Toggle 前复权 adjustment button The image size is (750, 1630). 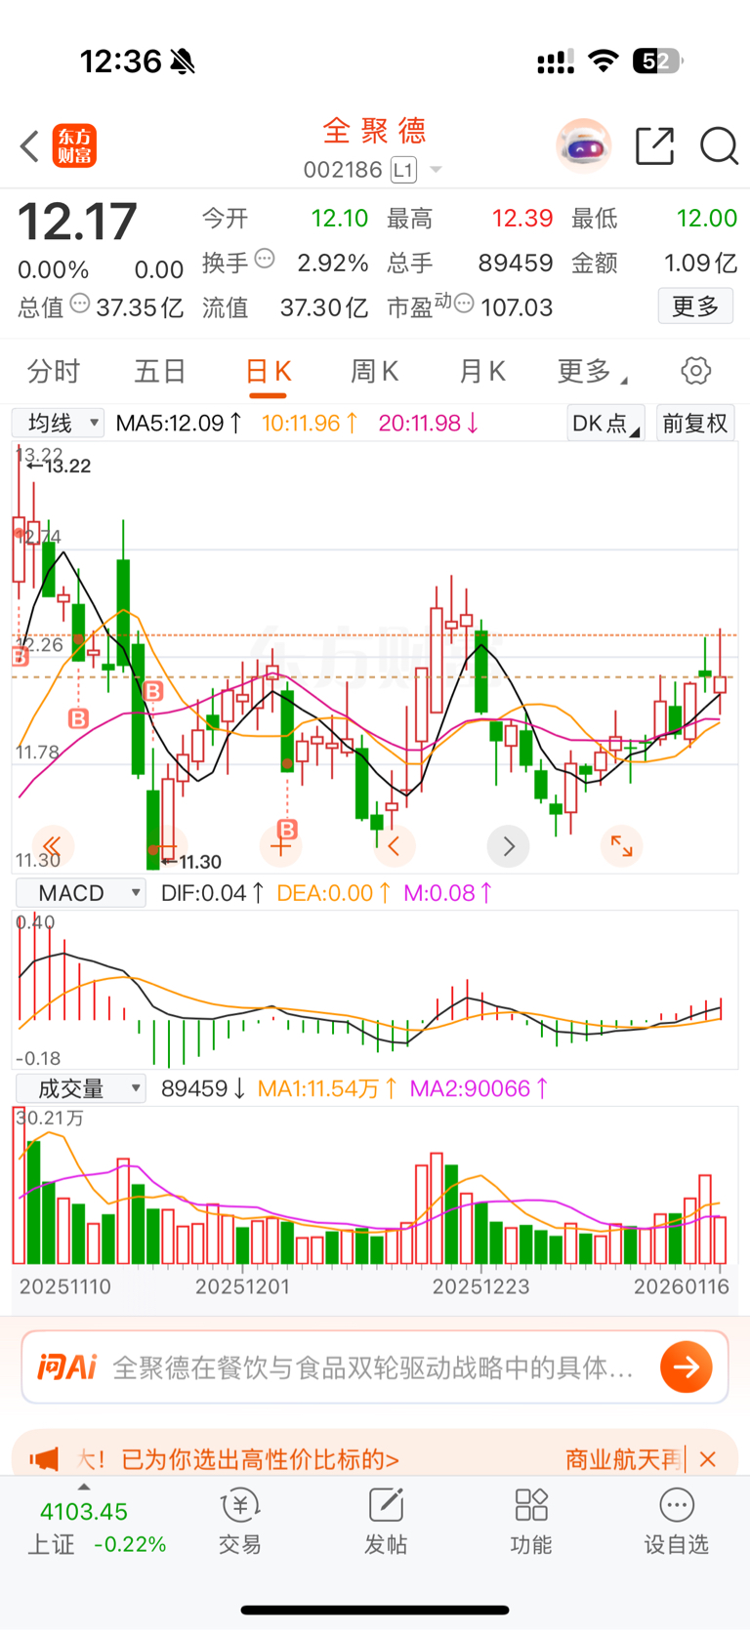[695, 424]
